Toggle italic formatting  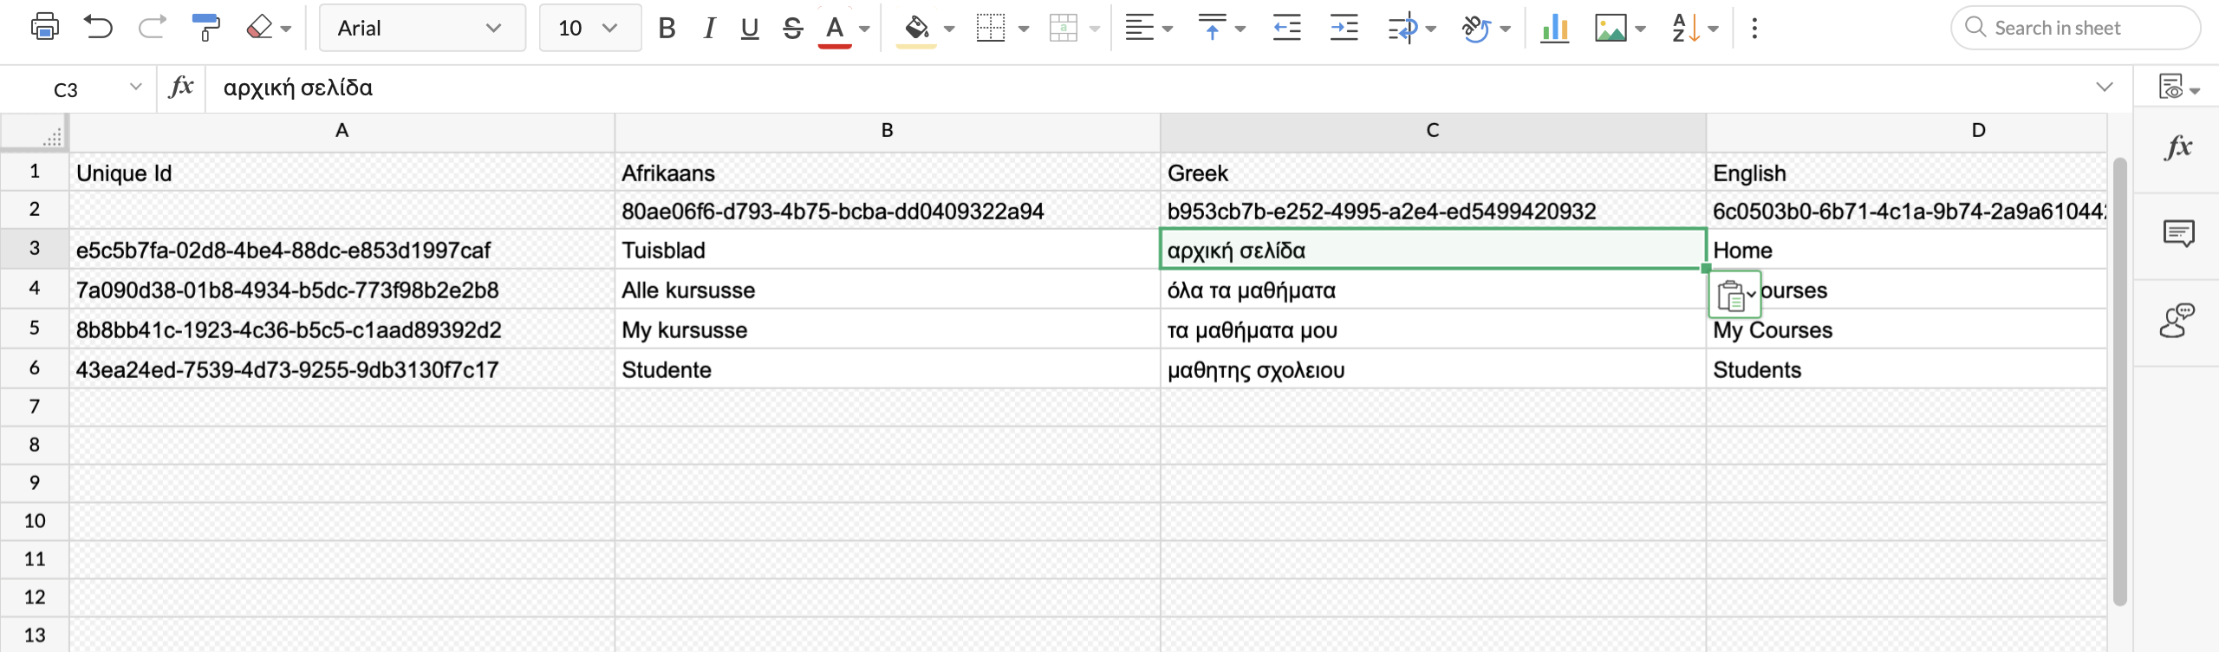click(709, 28)
